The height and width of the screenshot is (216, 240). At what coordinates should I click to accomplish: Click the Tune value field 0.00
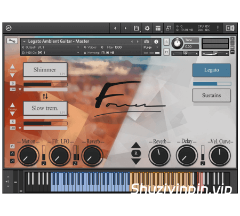191,47
